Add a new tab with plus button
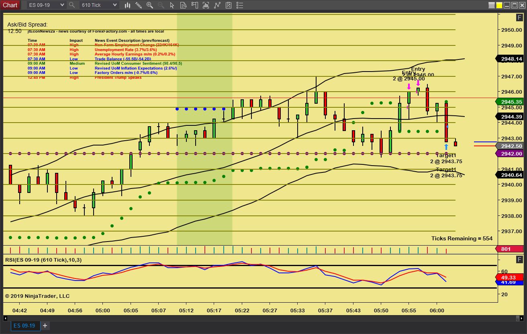Screen dimensions: 527x334 pos(45,326)
